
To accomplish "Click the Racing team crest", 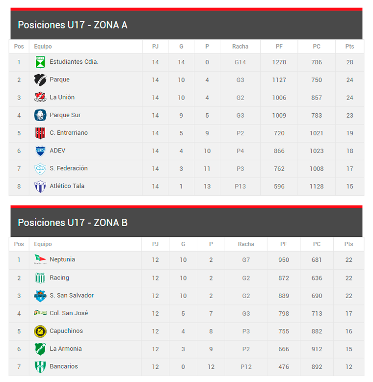I will [x=40, y=278].
